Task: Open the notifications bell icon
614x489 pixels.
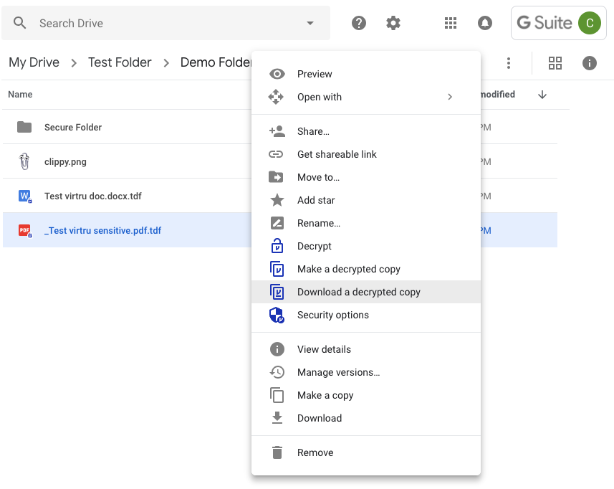Action: click(x=485, y=23)
